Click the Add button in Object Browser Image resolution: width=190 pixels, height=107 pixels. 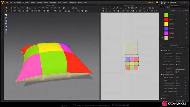coord(173,11)
